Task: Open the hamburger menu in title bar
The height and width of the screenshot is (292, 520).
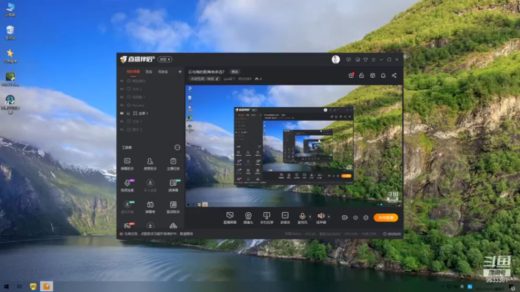Action: pos(373,60)
